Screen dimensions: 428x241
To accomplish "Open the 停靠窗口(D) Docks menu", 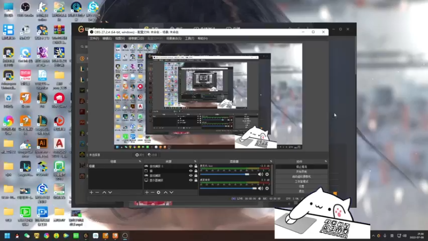I will (136, 39).
